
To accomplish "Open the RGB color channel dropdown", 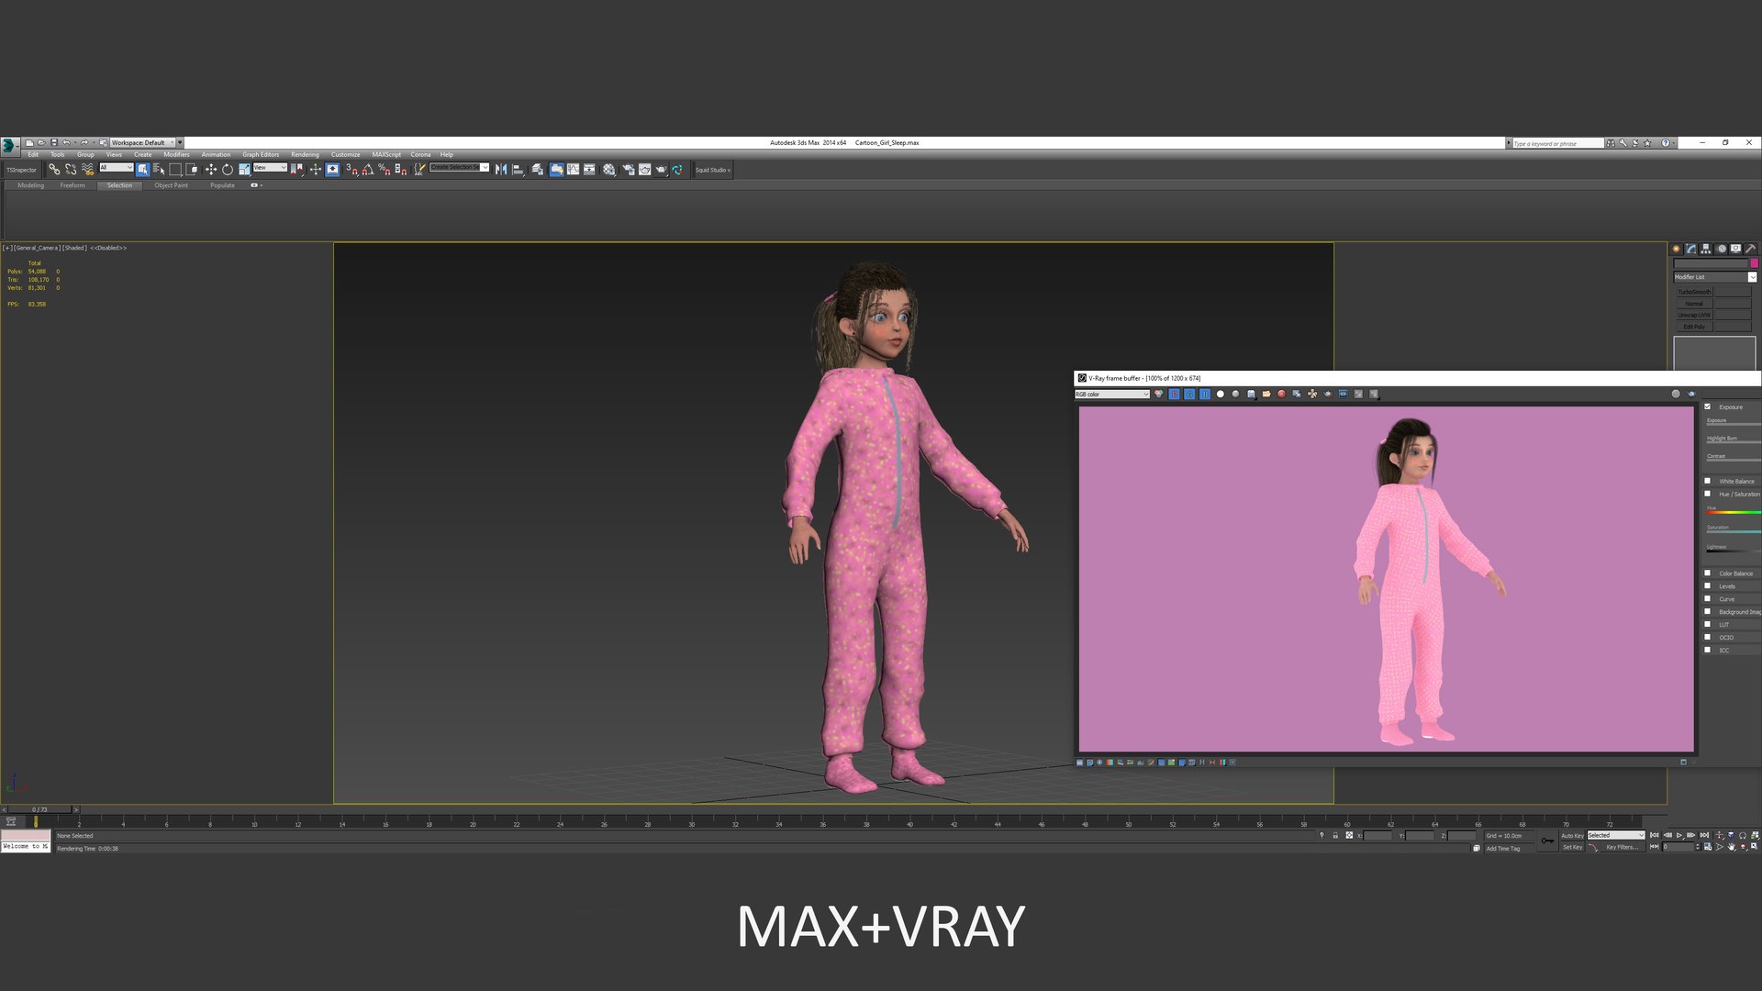I will coord(1112,394).
